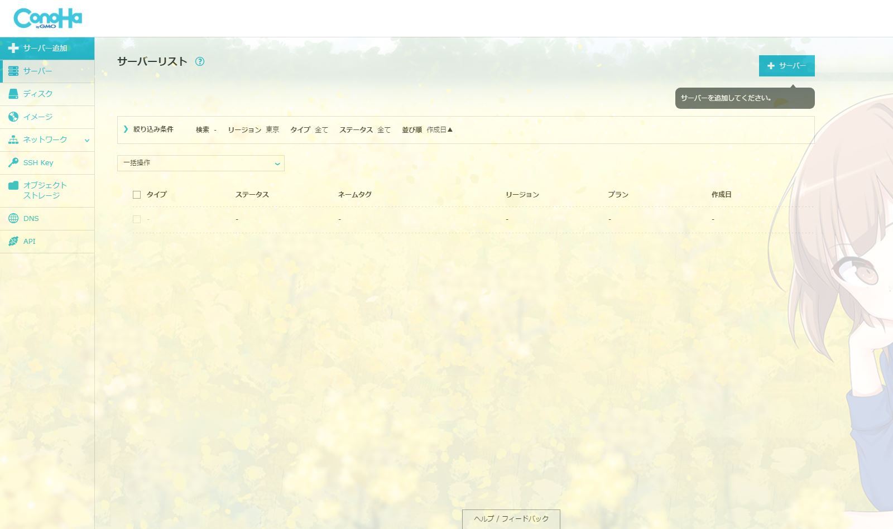Click the プラン column header
The height and width of the screenshot is (529, 893).
point(618,195)
